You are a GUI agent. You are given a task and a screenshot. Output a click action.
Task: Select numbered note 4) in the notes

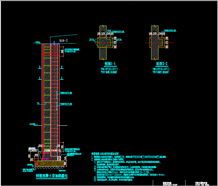point(114,177)
